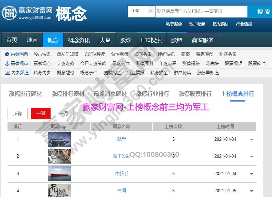The width and height of the screenshot is (272, 197).
Task: Expand the 航母 row details arrow
Action: (x=252, y=140)
